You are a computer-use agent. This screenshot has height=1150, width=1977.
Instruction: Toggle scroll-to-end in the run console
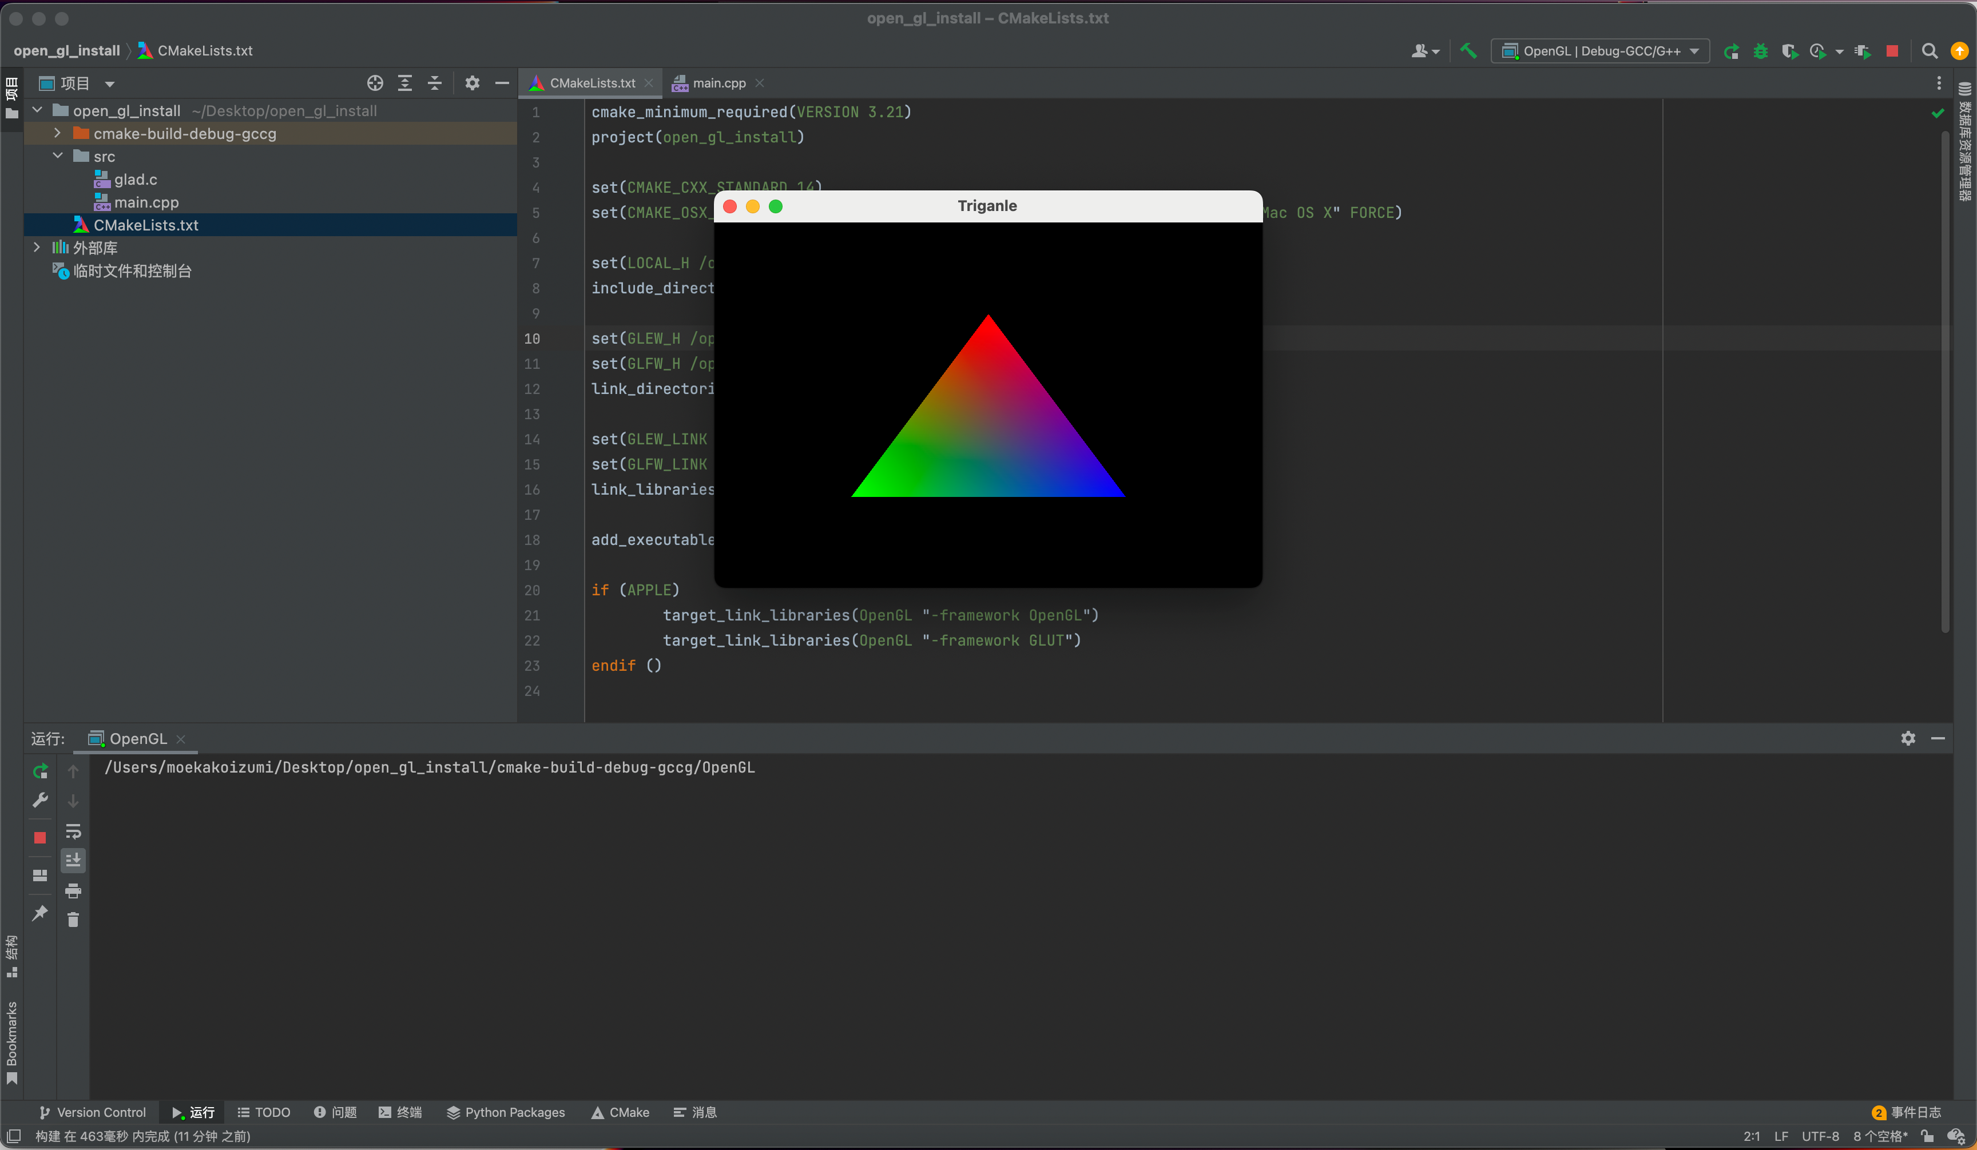coord(74,859)
